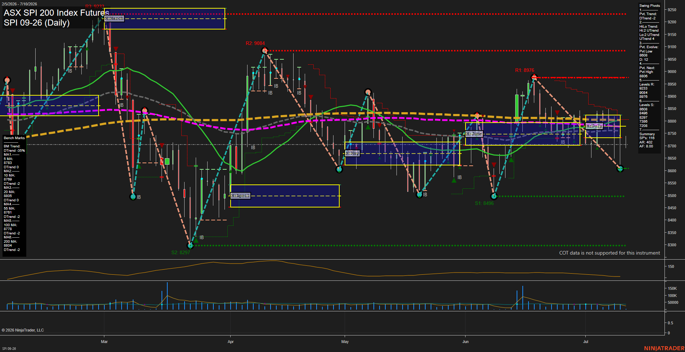Click the '10 MA:' benchmark entry
Screen dimensions: 685x352
click(9, 175)
